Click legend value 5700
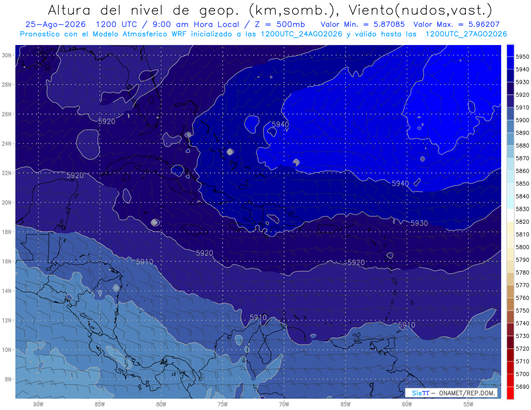The image size is (531, 410). (523, 374)
